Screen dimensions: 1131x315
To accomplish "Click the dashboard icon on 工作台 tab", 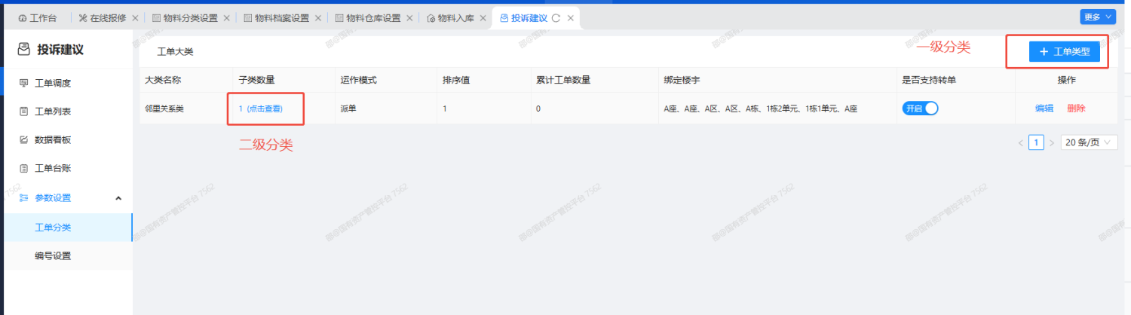I will click(x=22, y=17).
